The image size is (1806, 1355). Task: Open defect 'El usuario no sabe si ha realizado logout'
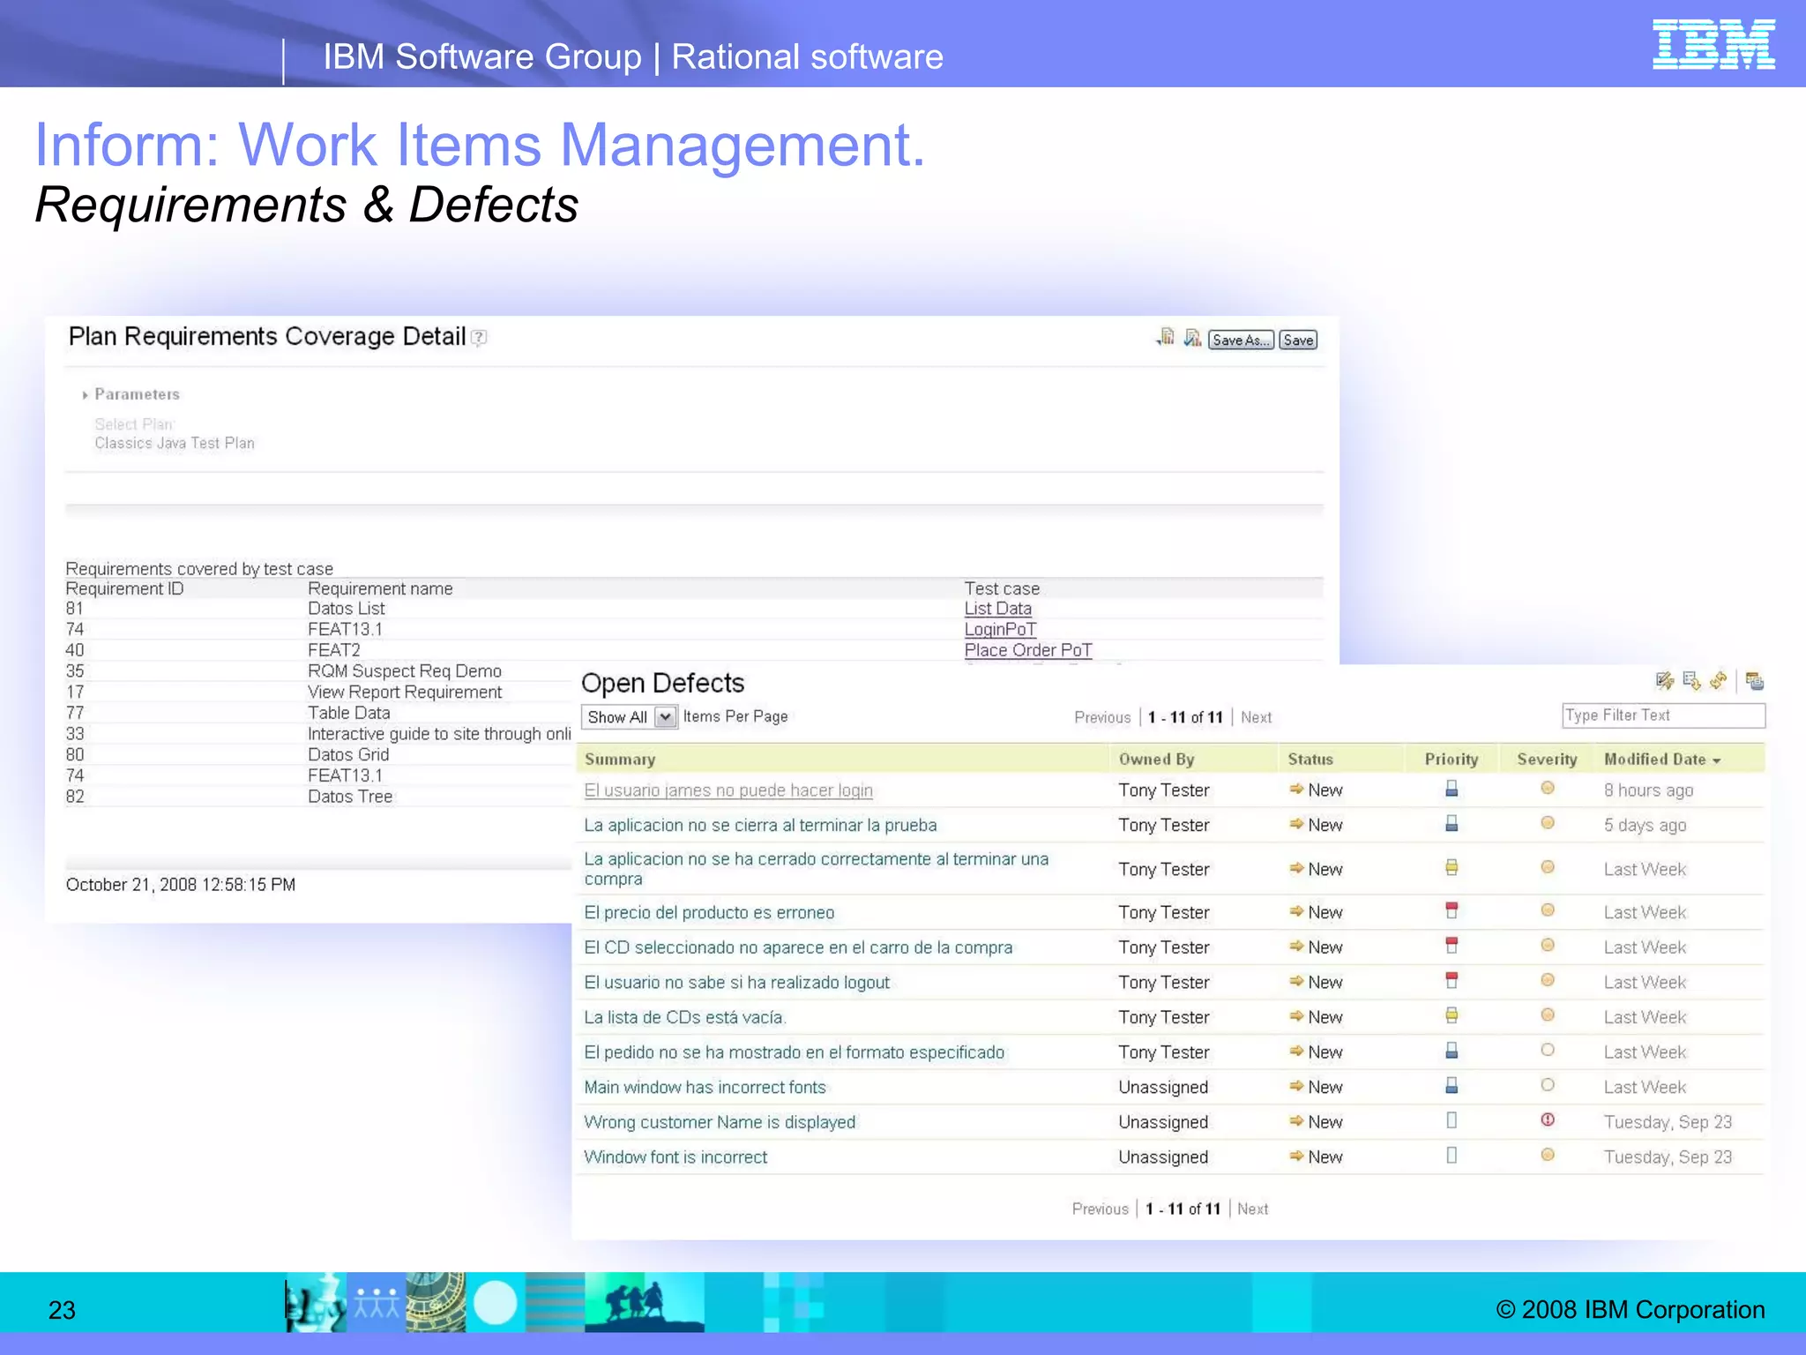coord(737,983)
